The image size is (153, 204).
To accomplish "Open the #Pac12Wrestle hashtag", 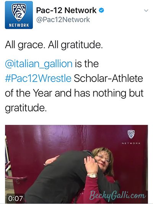I will coord(38,78).
